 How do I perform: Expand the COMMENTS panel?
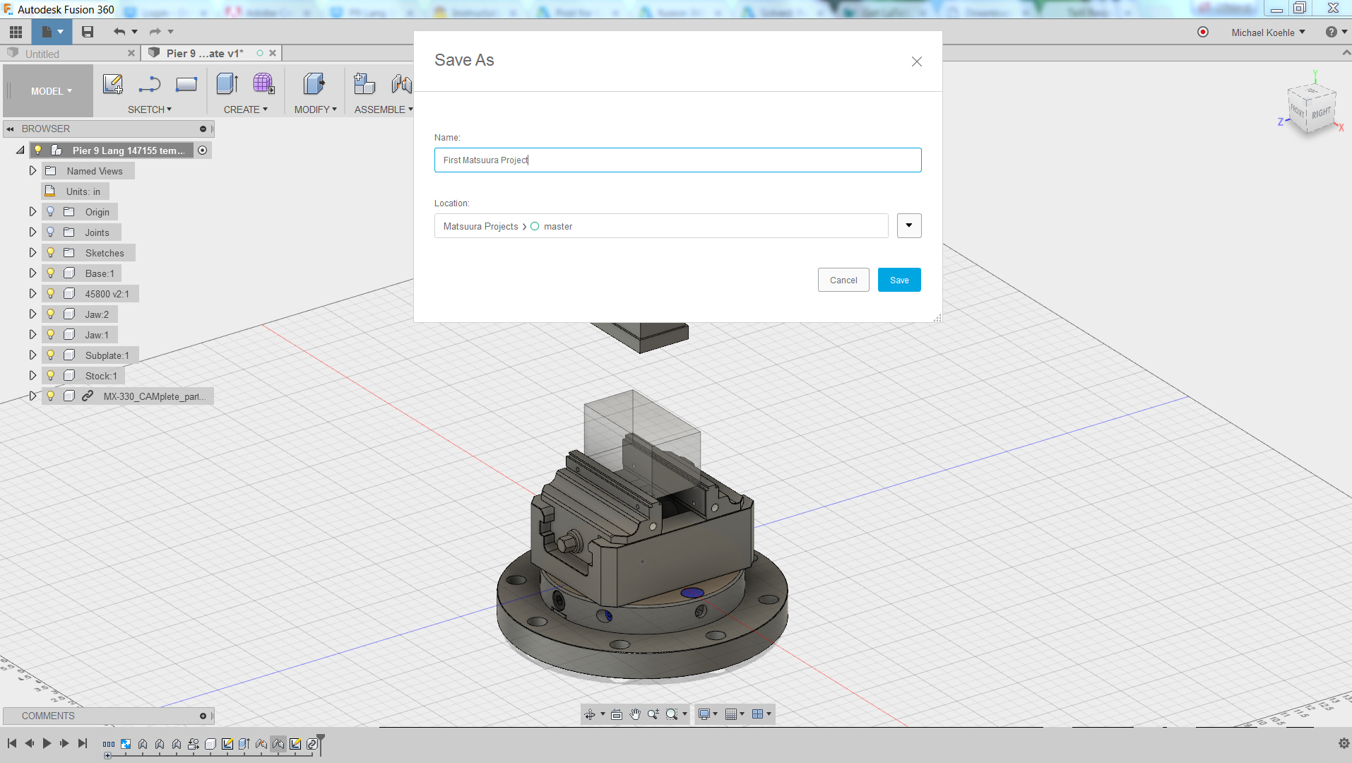[203, 716]
